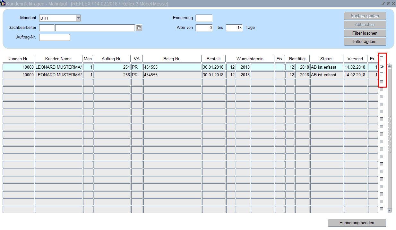Minimize the Kundenrückfragen window

click(x=383, y=4)
